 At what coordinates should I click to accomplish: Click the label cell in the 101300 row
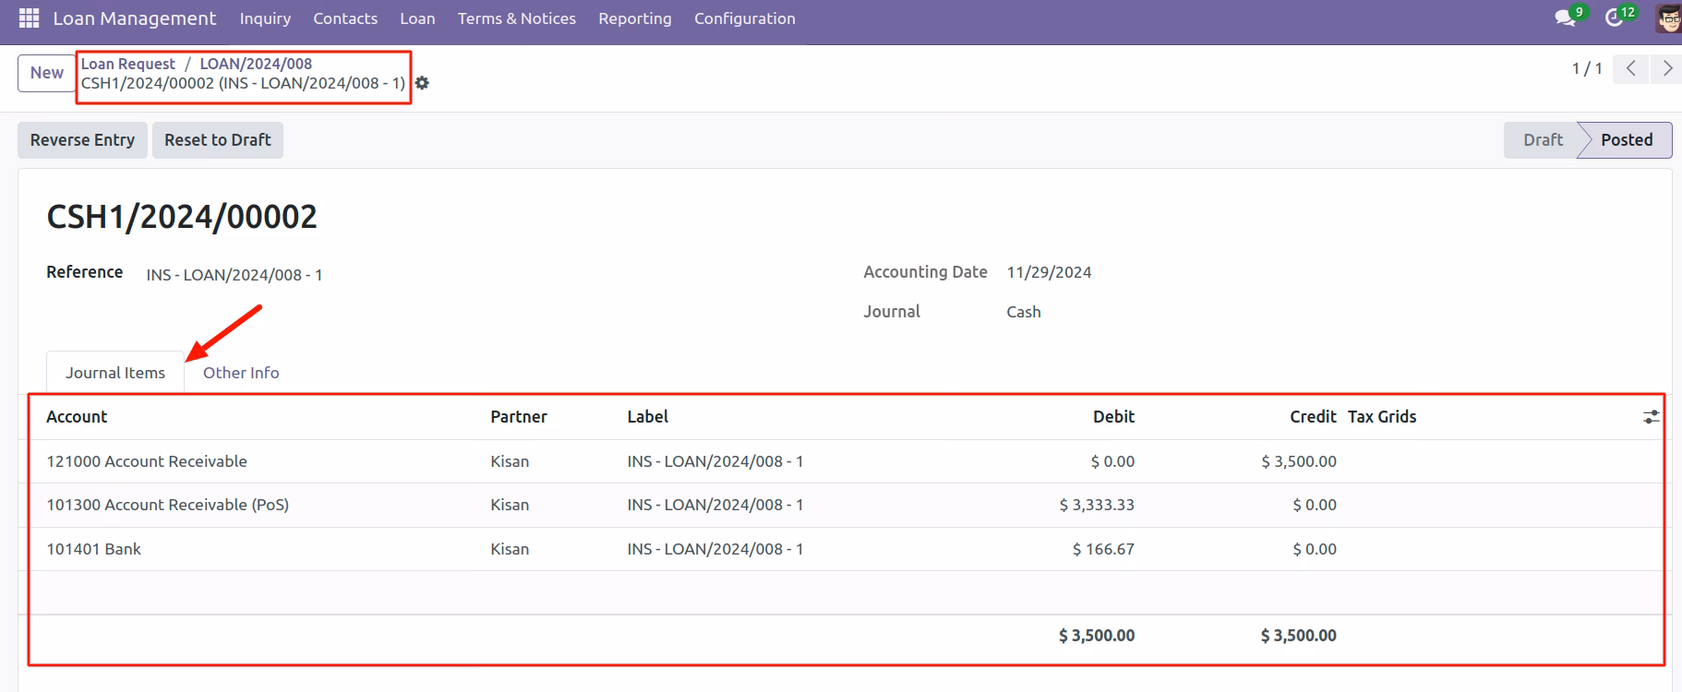715,505
